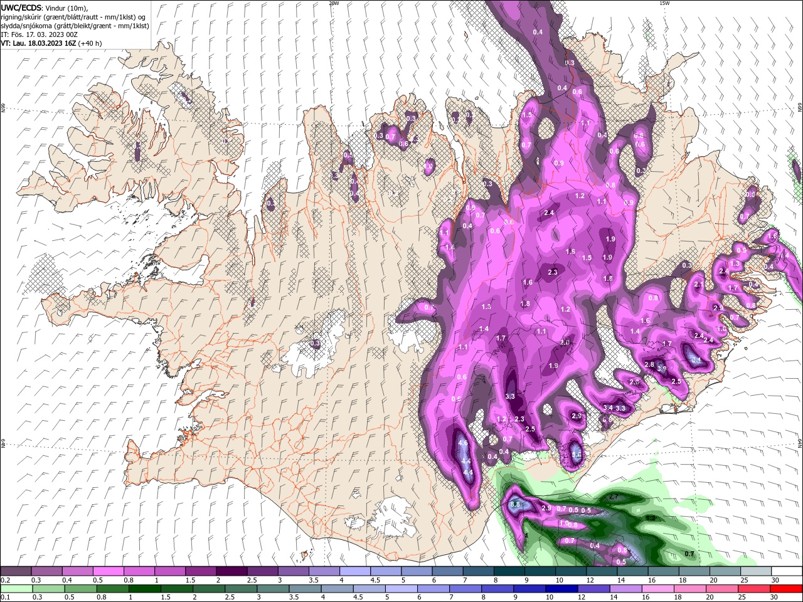Screen dimensions: 803x602
Task: Click the 2.7 rain value in the green area
Action: pyautogui.click(x=614, y=497)
